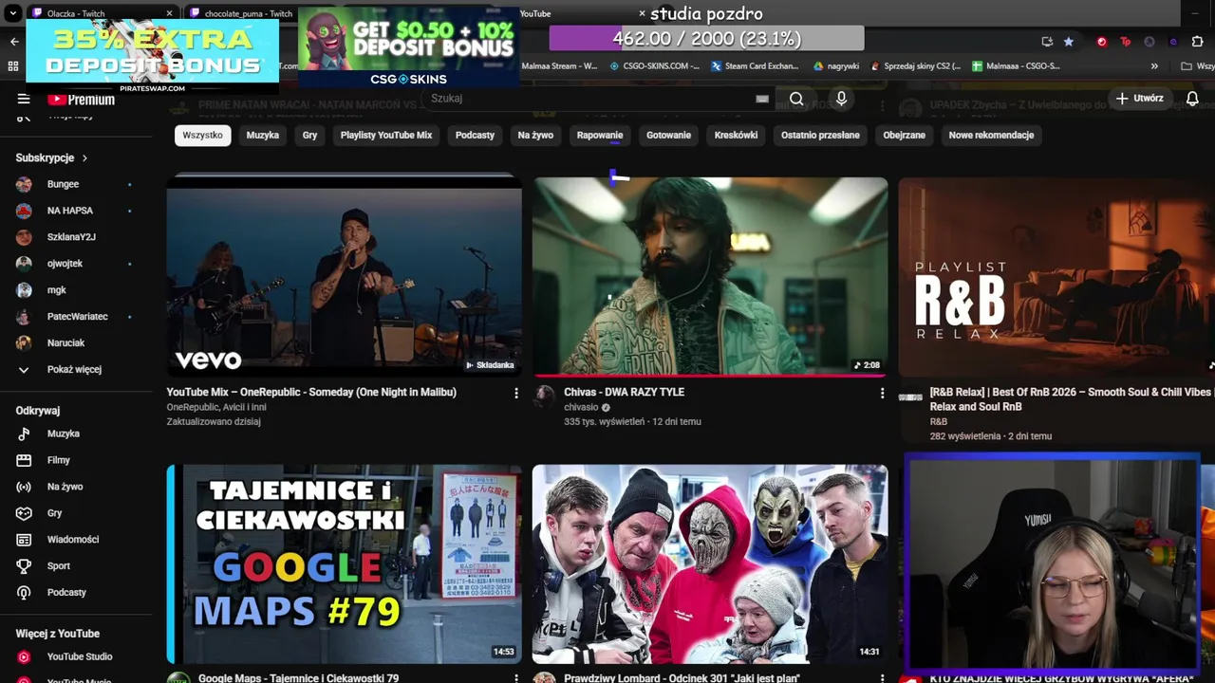The width and height of the screenshot is (1215, 683).
Task: Launch YouTube Studio from the sidebar
Action: 78,656
